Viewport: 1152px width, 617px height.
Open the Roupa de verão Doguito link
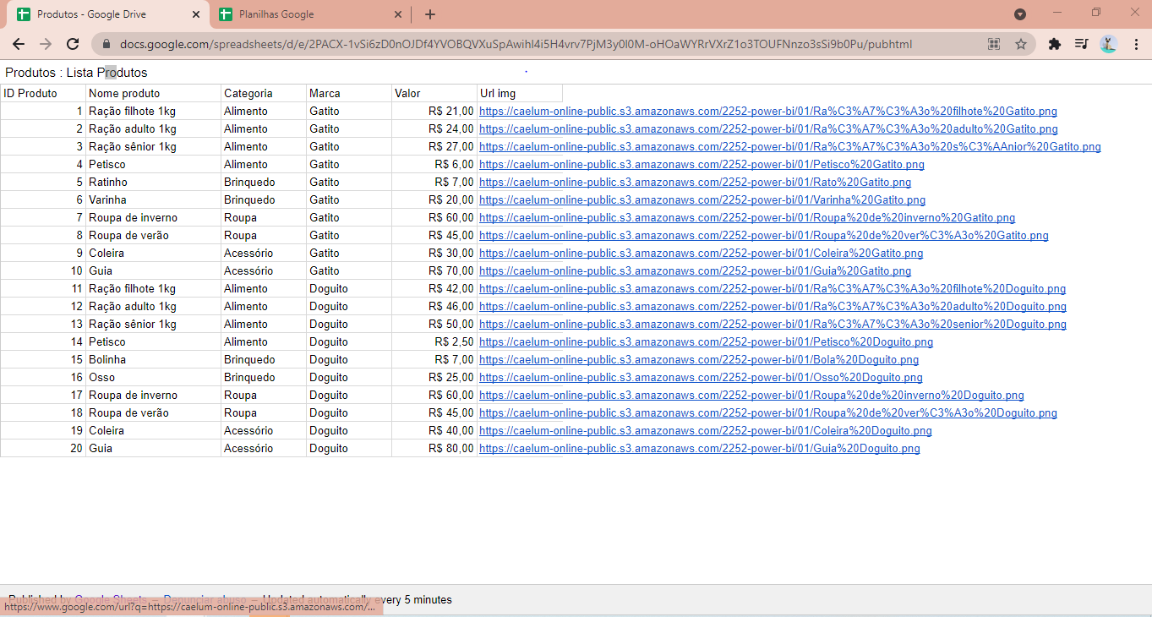coord(767,412)
